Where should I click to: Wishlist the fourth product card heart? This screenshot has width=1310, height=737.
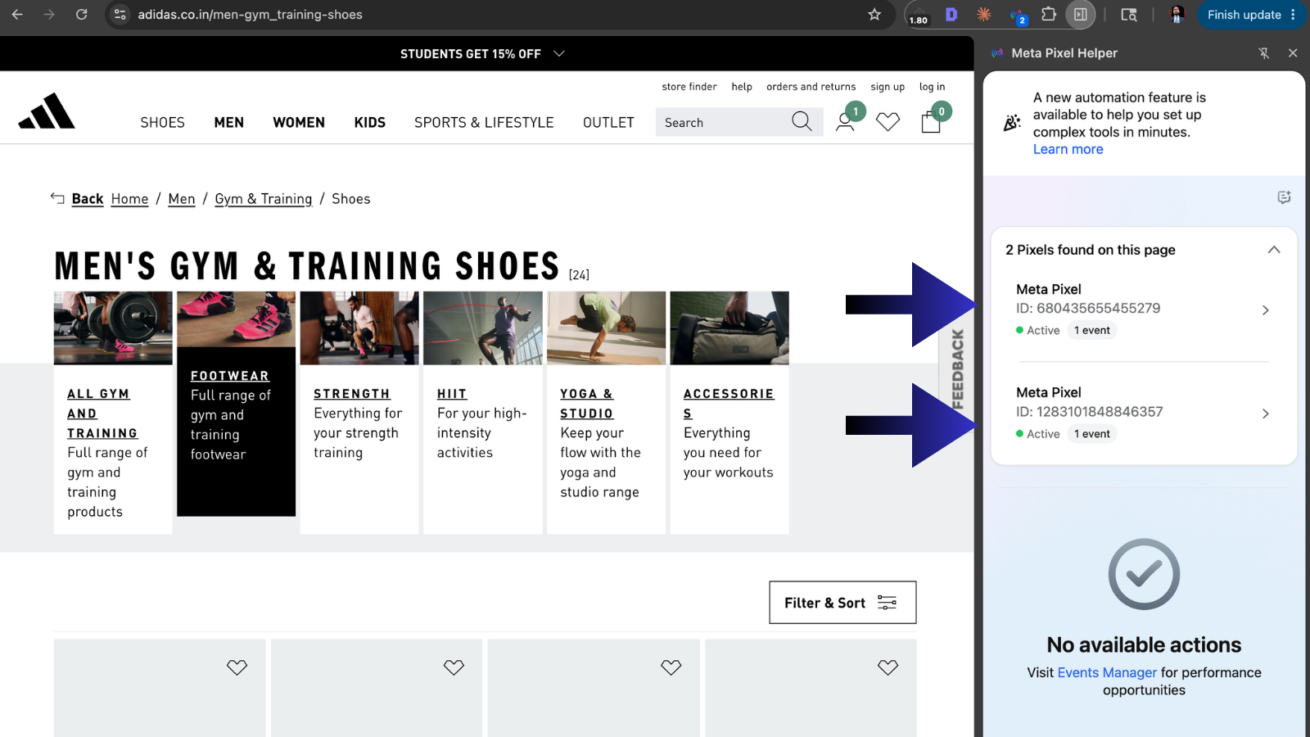(x=888, y=667)
